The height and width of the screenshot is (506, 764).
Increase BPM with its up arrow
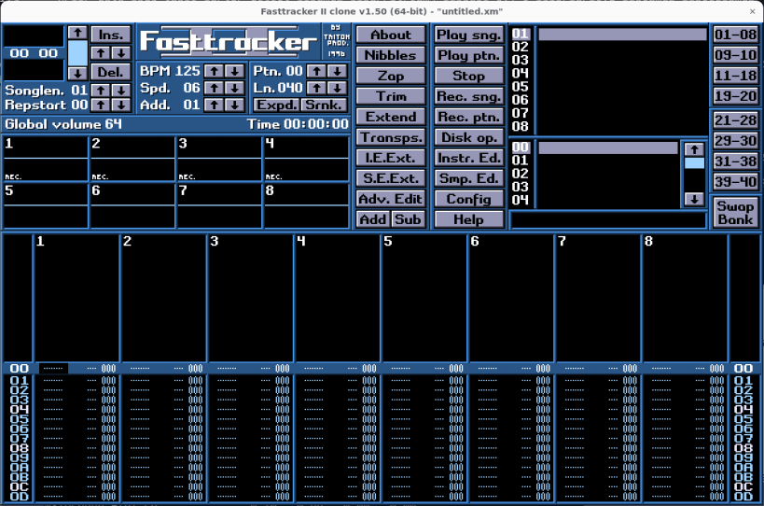214,71
